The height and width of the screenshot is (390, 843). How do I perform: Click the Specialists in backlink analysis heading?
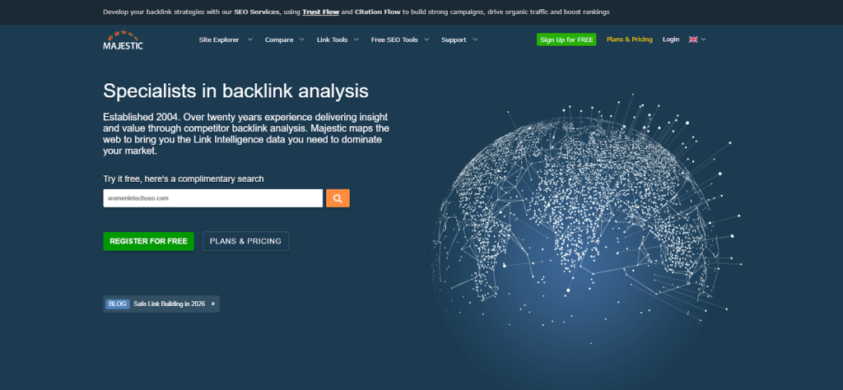(x=235, y=91)
